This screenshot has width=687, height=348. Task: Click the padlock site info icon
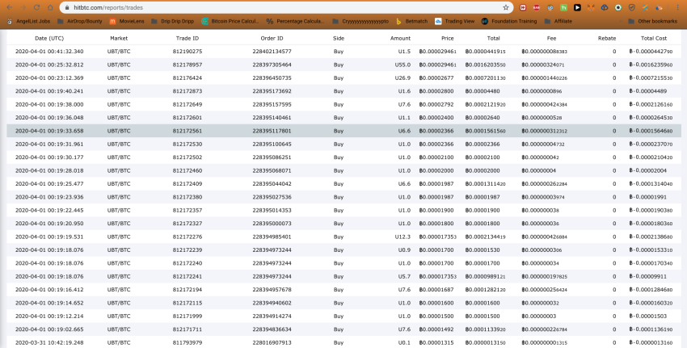[x=66, y=7]
